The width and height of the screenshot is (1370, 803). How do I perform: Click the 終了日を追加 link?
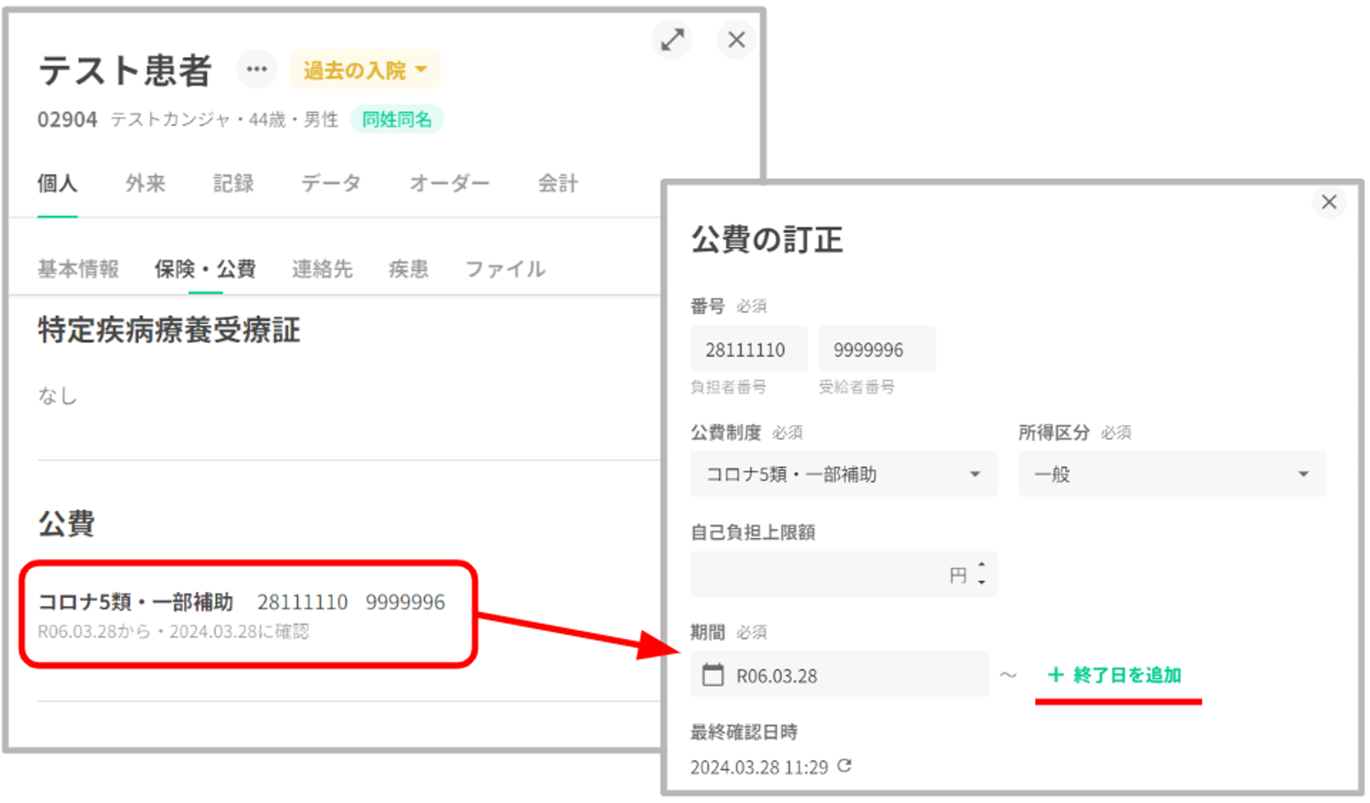(1114, 676)
